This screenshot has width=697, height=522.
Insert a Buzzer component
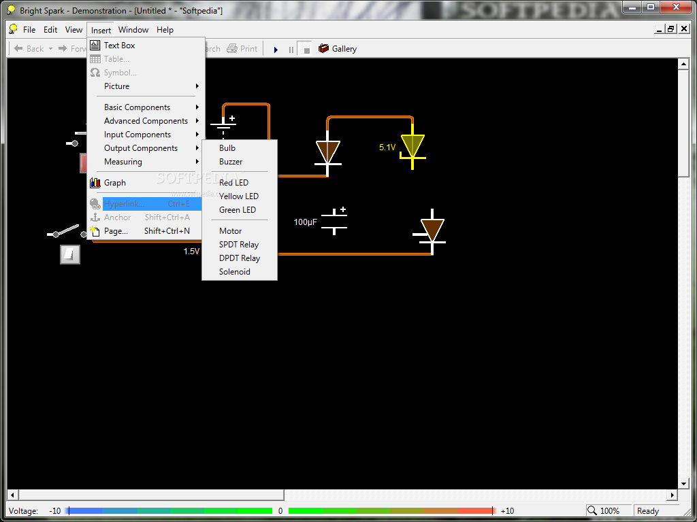[x=240, y=162]
